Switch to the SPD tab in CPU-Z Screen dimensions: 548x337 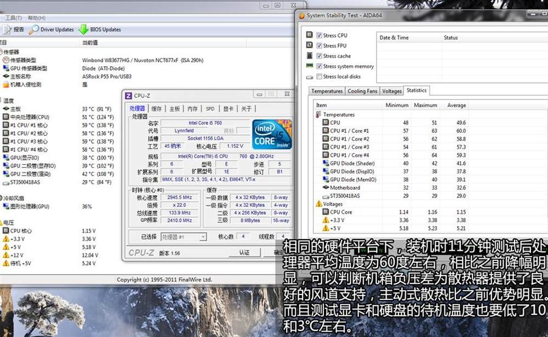pos(210,108)
